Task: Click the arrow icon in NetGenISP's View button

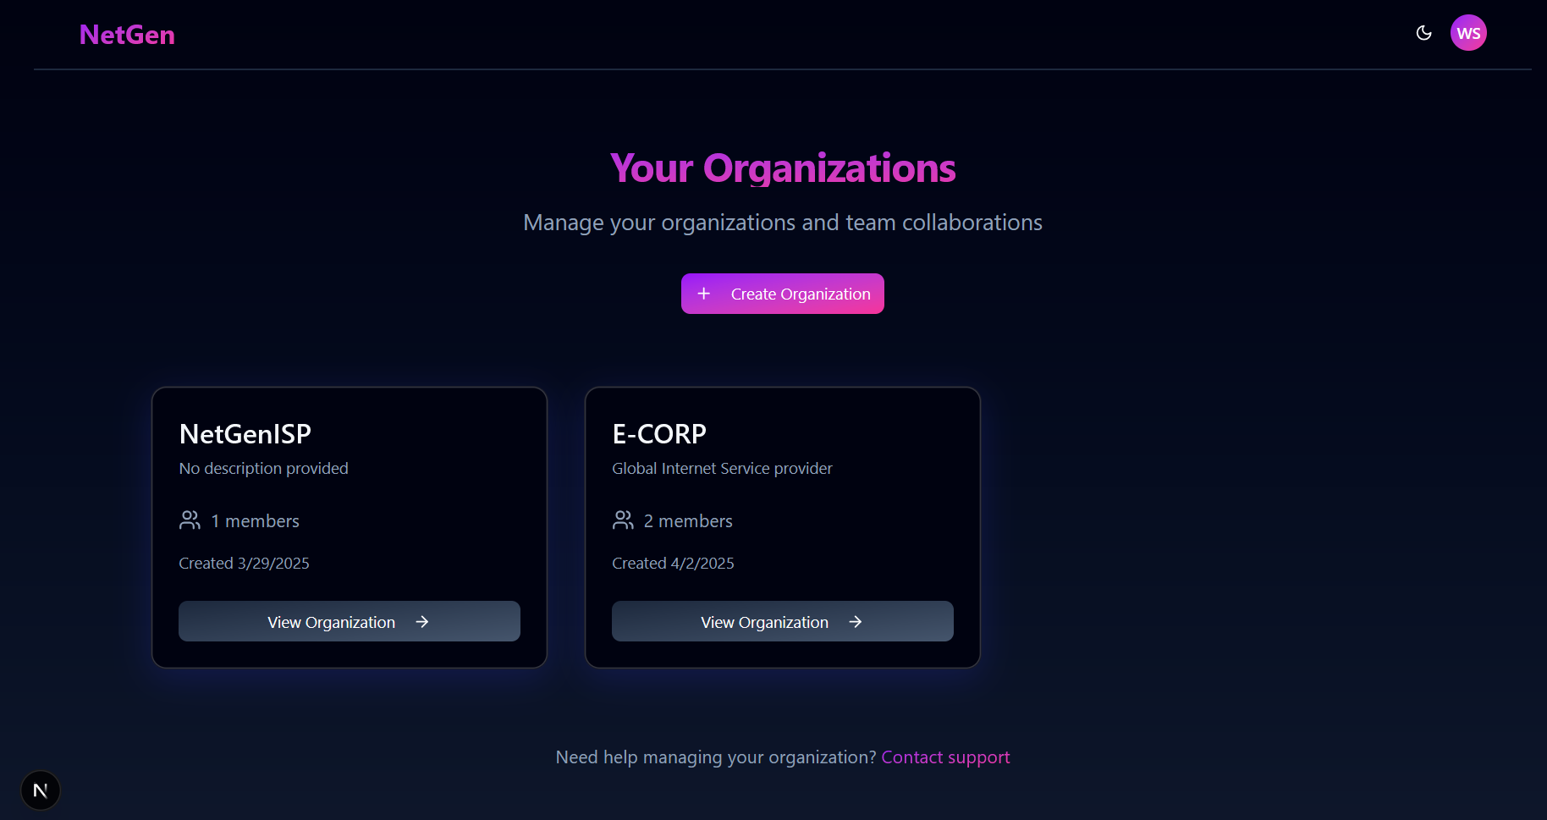Action: [x=422, y=622]
